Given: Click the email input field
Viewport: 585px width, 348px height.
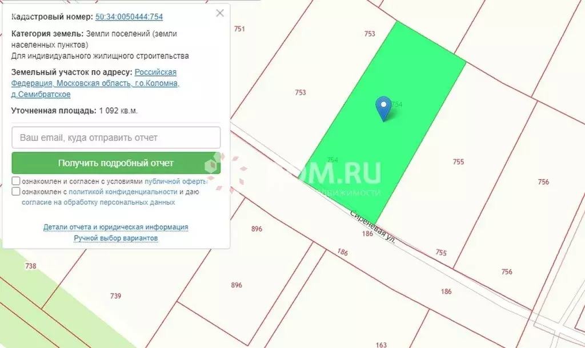Looking at the screenshot, I should point(115,137).
